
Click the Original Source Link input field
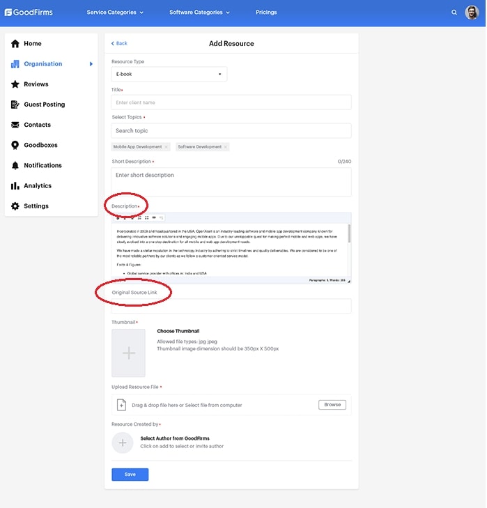tap(231, 306)
